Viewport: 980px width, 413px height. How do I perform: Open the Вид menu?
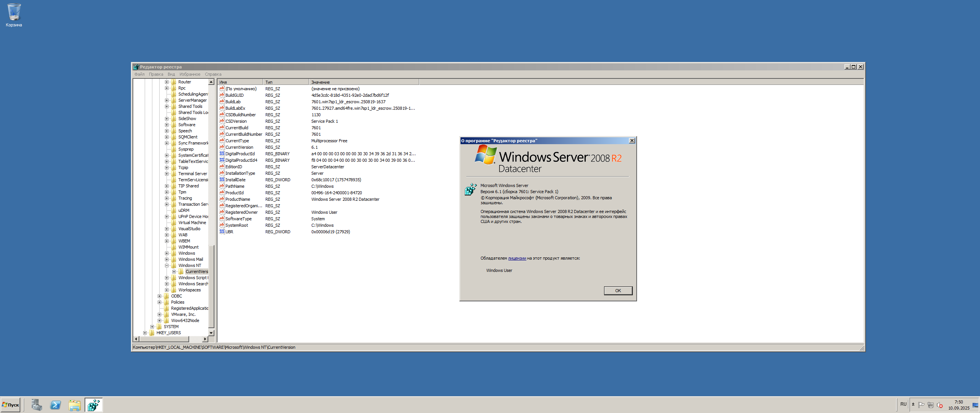(171, 74)
